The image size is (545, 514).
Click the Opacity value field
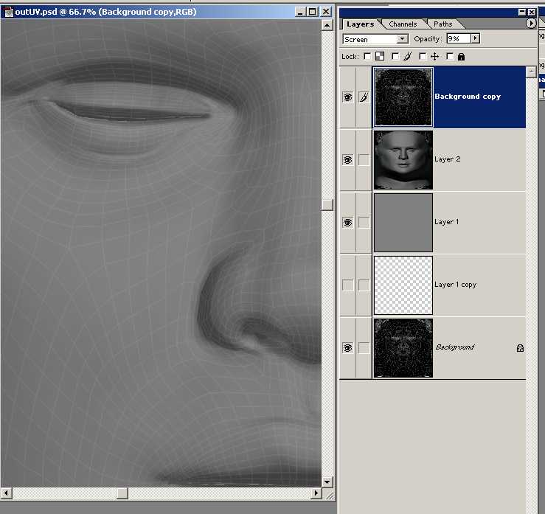pyautogui.click(x=458, y=38)
